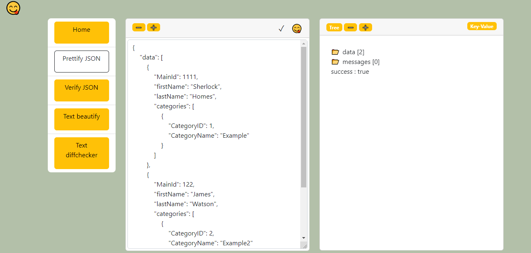Validate the JSON using the checkmark icon
The image size is (531, 253).
[x=281, y=29]
